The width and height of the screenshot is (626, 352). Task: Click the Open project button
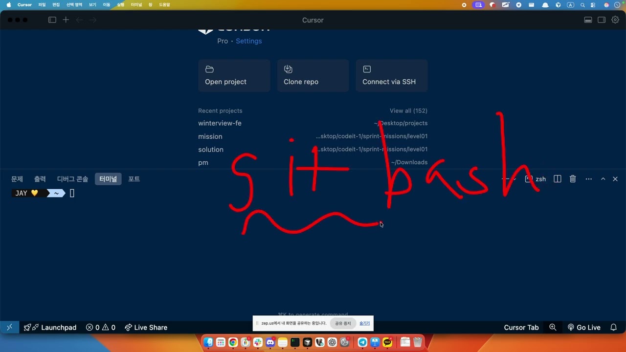[234, 76]
